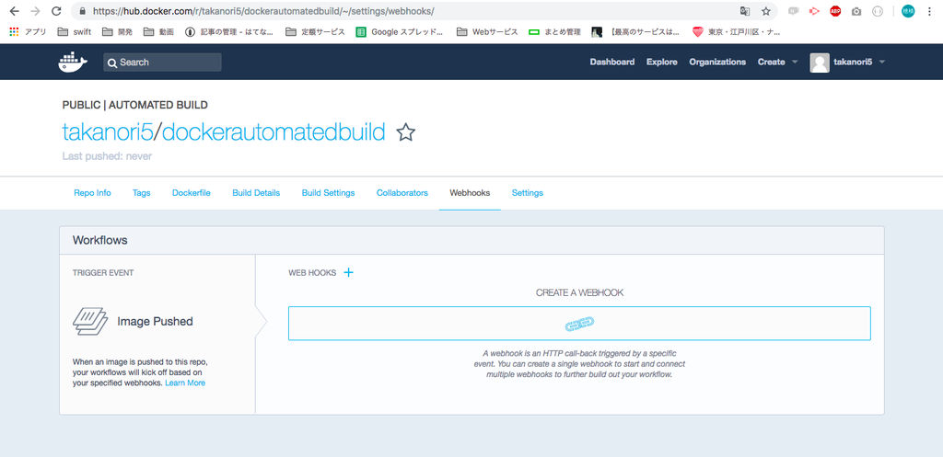Viewport: 943px width, 457px height.
Task: Switch to the Repo Info tab
Action: 93,193
